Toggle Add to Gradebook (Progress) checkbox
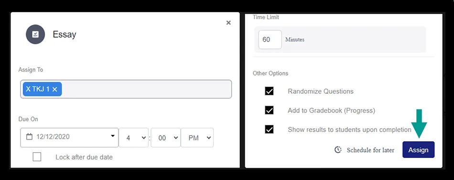 pyautogui.click(x=269, y=110)
